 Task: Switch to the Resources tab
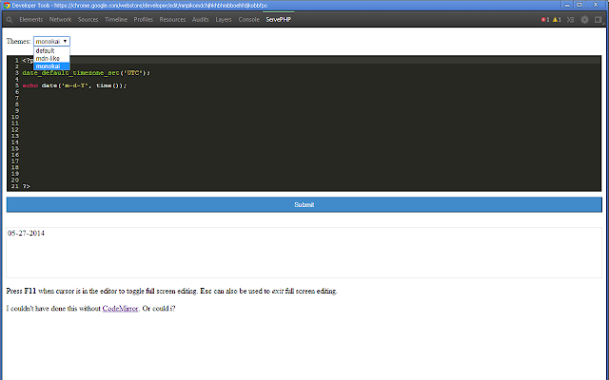pyautogui.click(x=172, y=19)
